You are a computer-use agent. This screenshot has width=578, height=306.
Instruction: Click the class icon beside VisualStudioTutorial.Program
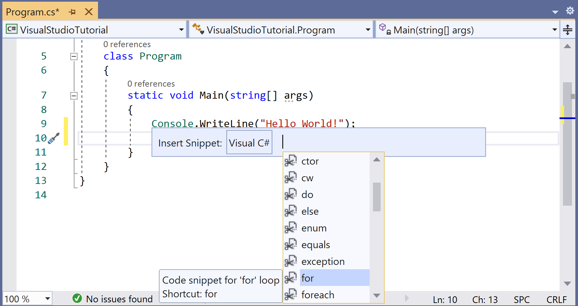(198, 29)
